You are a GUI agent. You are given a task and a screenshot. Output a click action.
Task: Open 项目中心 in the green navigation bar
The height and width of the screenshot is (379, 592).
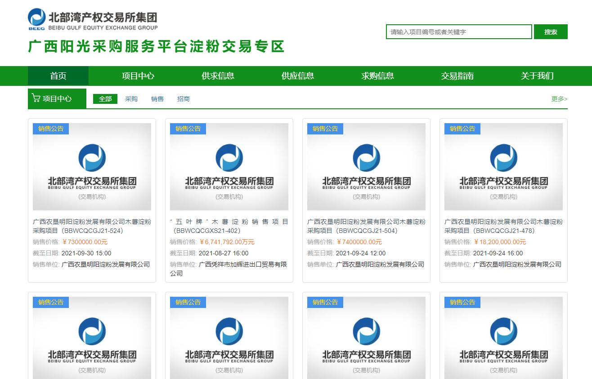pyautogui.click(x=138, y=76)
